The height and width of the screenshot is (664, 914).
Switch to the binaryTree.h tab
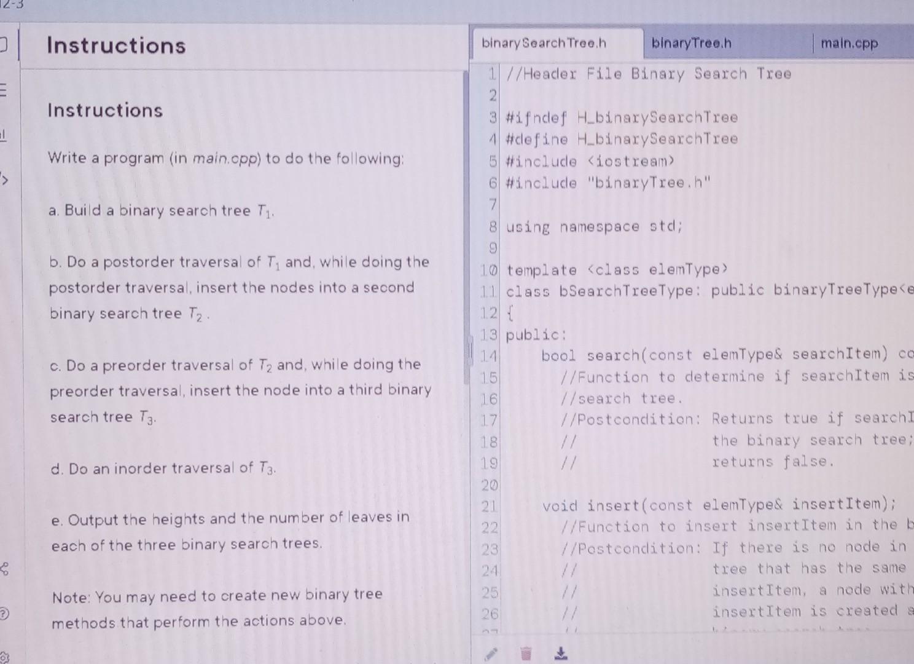pyautogui.click(x=692, y=43)
